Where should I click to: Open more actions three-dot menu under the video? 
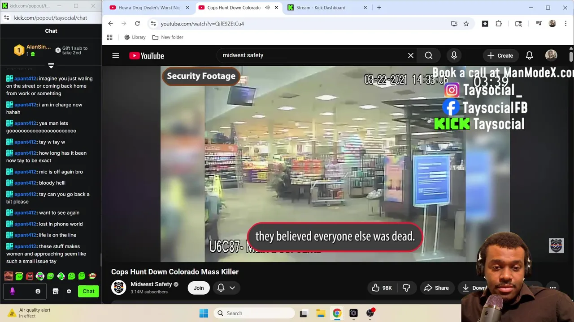click(x=553, y=288)
